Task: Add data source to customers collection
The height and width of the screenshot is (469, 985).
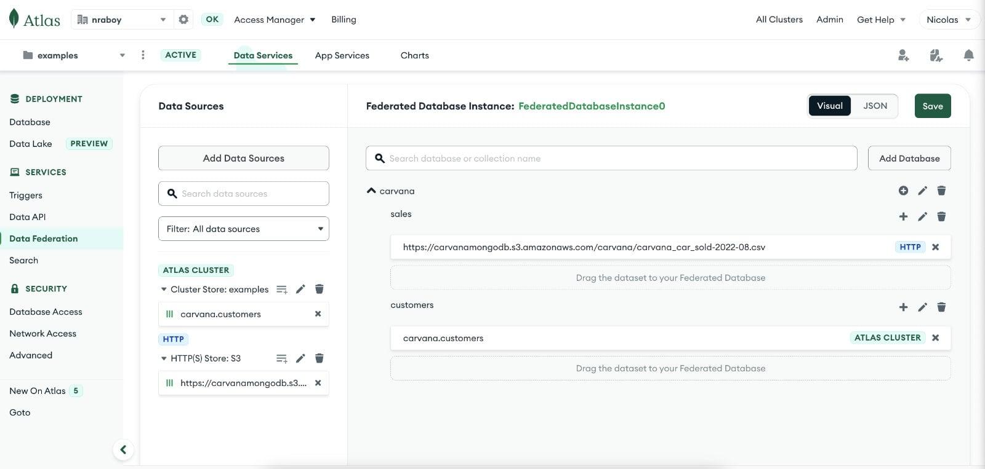Action: pyautogui.click(x=903, y=307)
